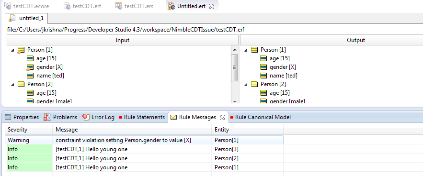Image resolution: width=423 pixels, height=176 pixels.
Task: Open the testCDT.erf editor tab
Action: click(82, 6)
